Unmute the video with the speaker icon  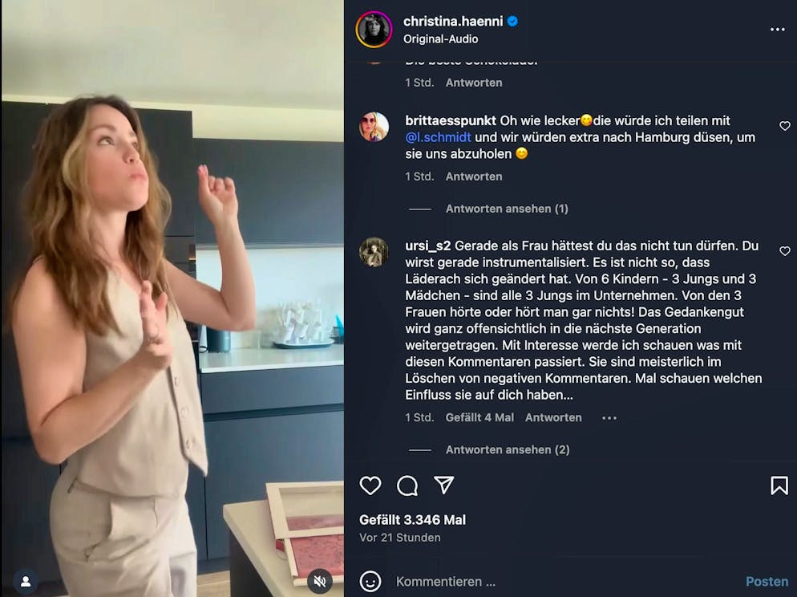click(x=321, y=581)
